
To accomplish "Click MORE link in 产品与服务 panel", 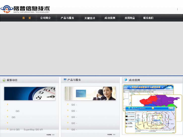I will pos(111,134).
